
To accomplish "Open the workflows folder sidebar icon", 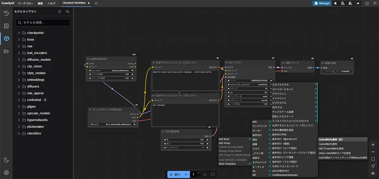I will [x=6, y=51].
